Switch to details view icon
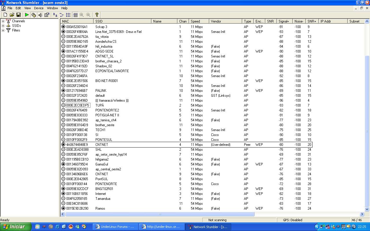This screenshot has height=231, width=370. pos(75,15)
